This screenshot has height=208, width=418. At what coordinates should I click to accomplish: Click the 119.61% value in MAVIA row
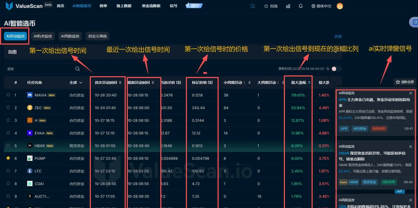pyautogui.click(x=298, y=95)
